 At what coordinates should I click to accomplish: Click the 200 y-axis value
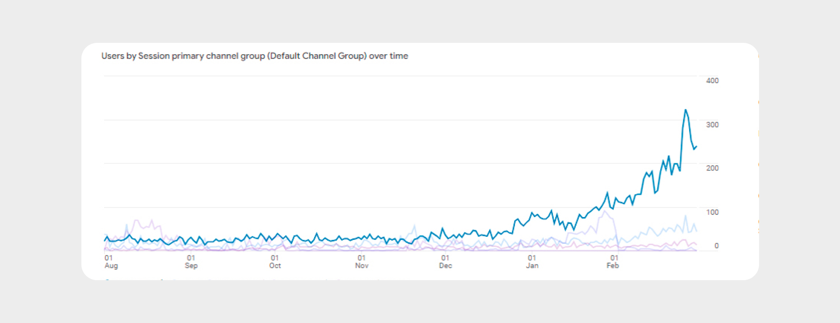tap(712, 168)
